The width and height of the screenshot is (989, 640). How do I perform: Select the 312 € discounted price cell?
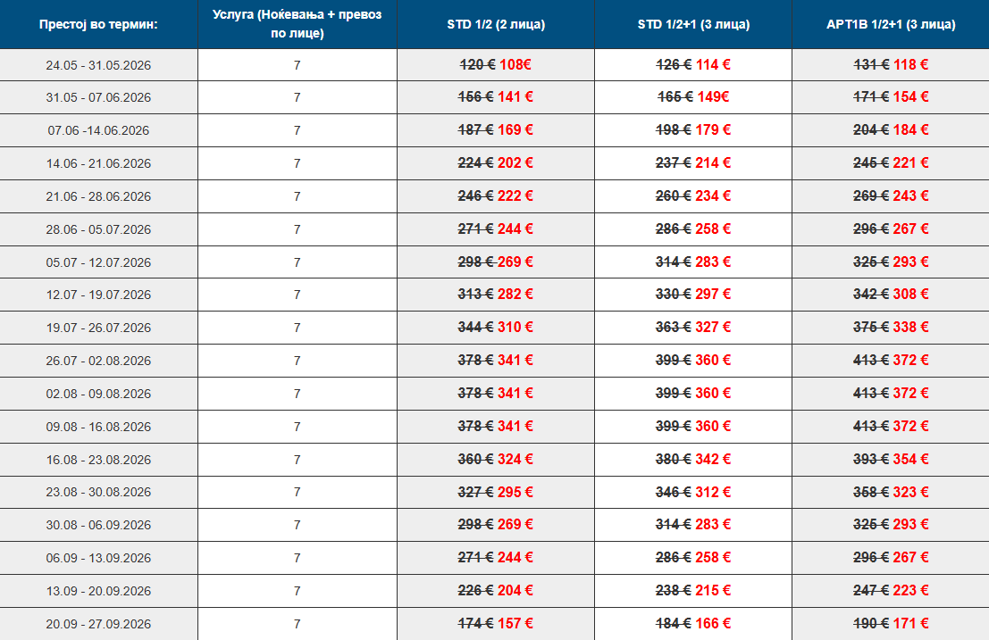coord(714,493)
